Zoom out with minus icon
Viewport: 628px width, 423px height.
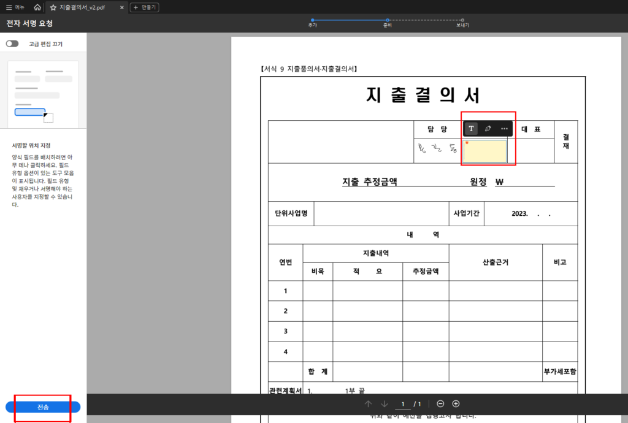pos(440,404)
